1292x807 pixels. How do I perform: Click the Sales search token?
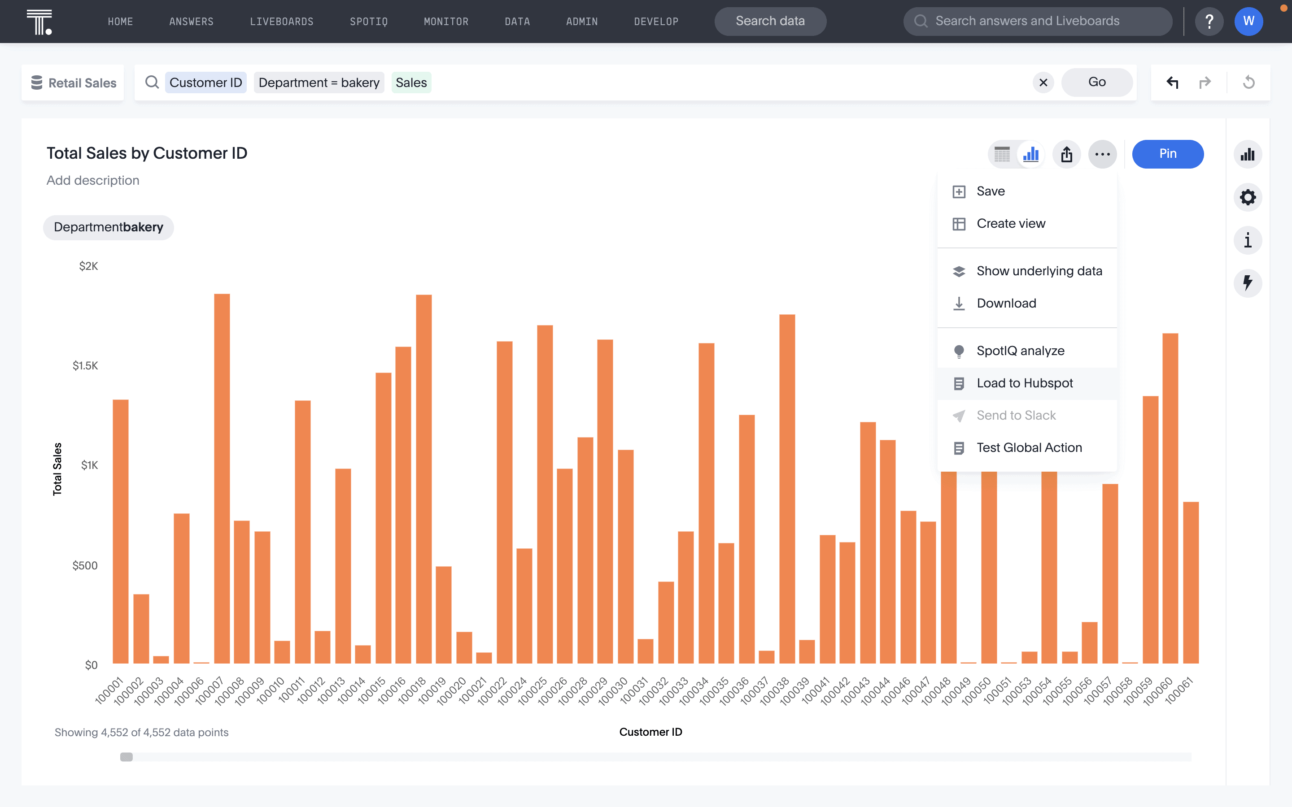click(x=411, y=83)
